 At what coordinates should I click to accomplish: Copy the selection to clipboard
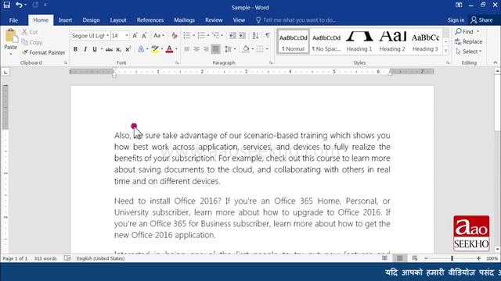[x=31, y=42]
